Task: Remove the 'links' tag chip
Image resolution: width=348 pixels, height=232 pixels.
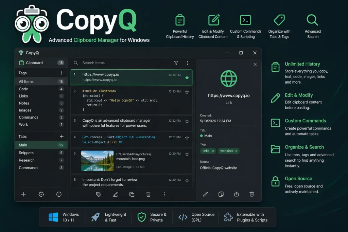Action: point(213,151)
